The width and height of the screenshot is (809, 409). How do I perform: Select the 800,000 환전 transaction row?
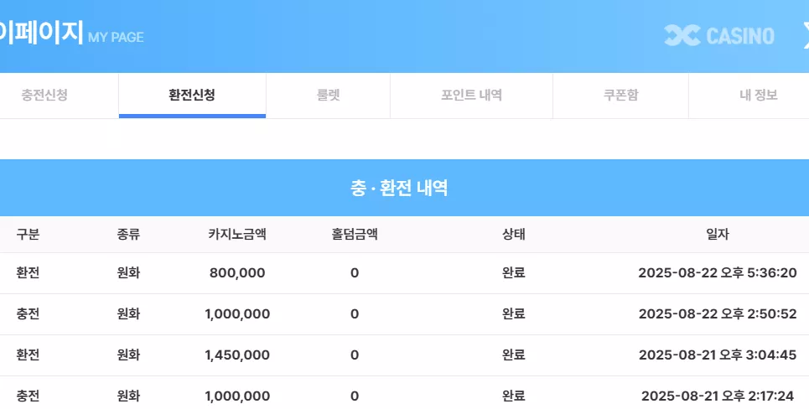pos(404,273)
